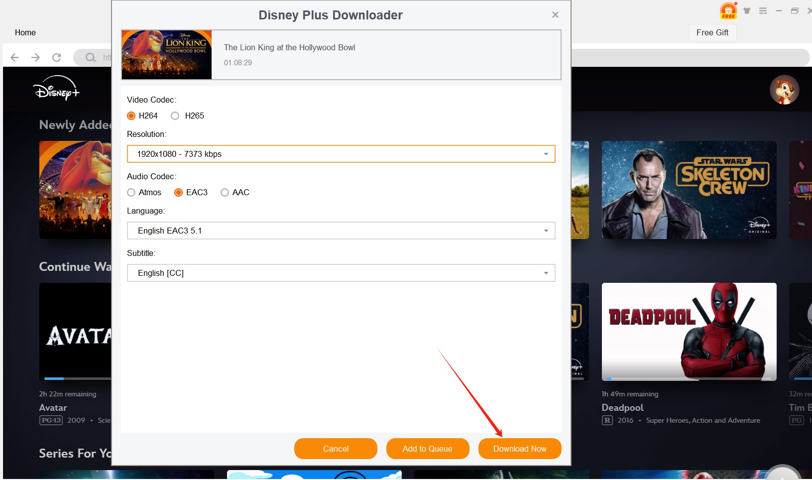Minimize the application window

(779, 10)
